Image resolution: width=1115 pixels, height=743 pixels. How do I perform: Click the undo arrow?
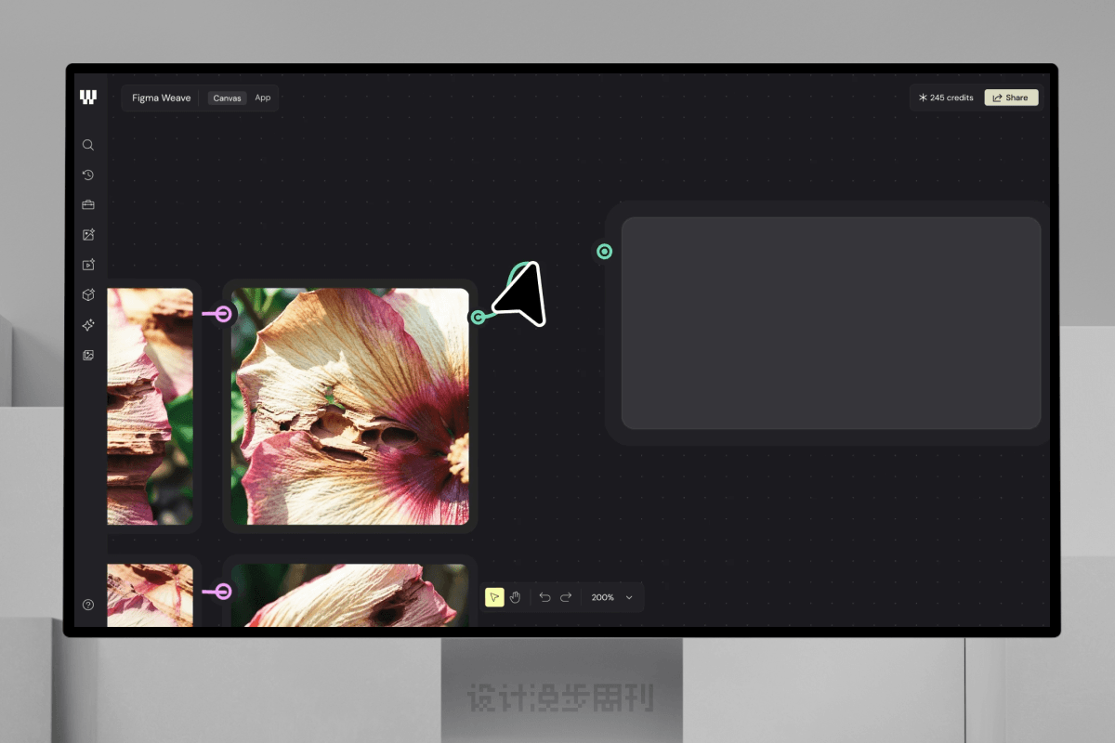click(544, 597)
